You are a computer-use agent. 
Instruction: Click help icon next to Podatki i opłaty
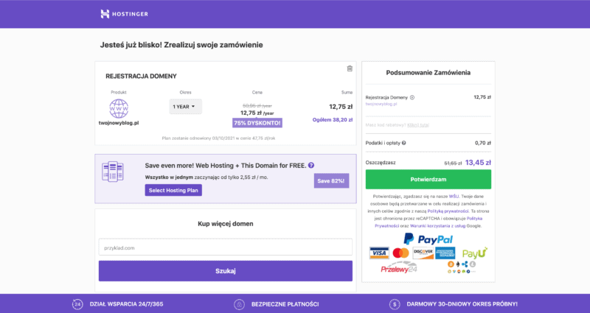click(x=403, y=143)
